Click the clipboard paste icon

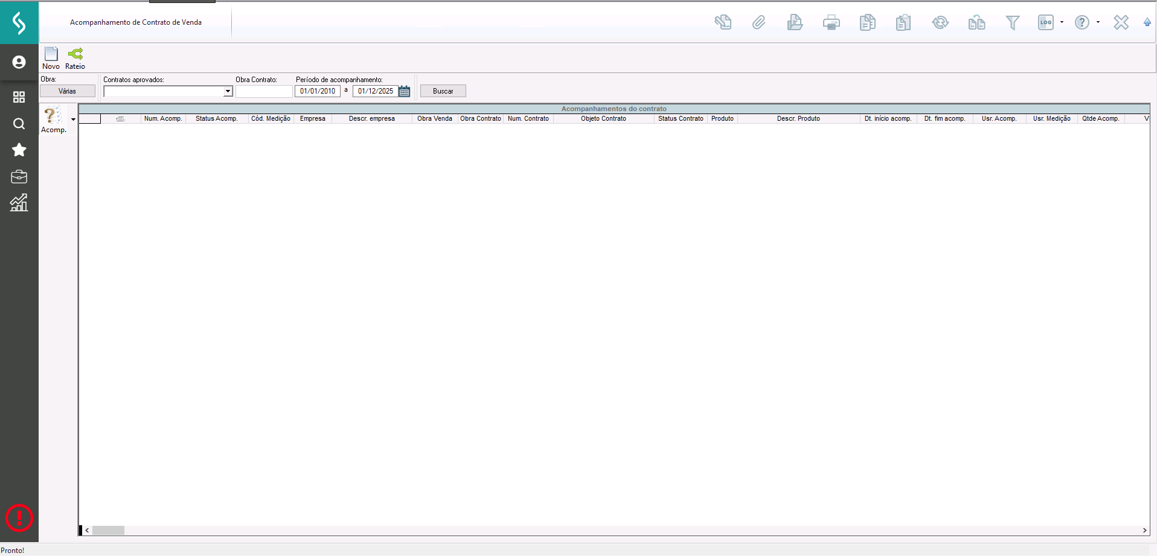pyautogui.click(x=903, y=22)
